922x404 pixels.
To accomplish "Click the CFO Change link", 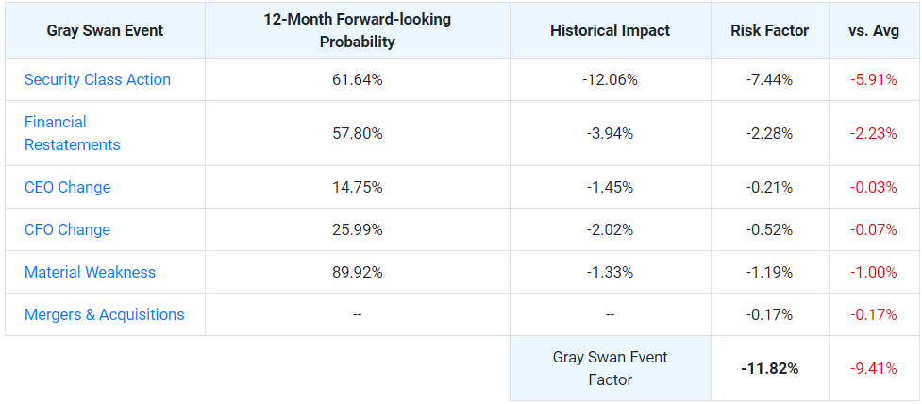I will coord(67,229).
